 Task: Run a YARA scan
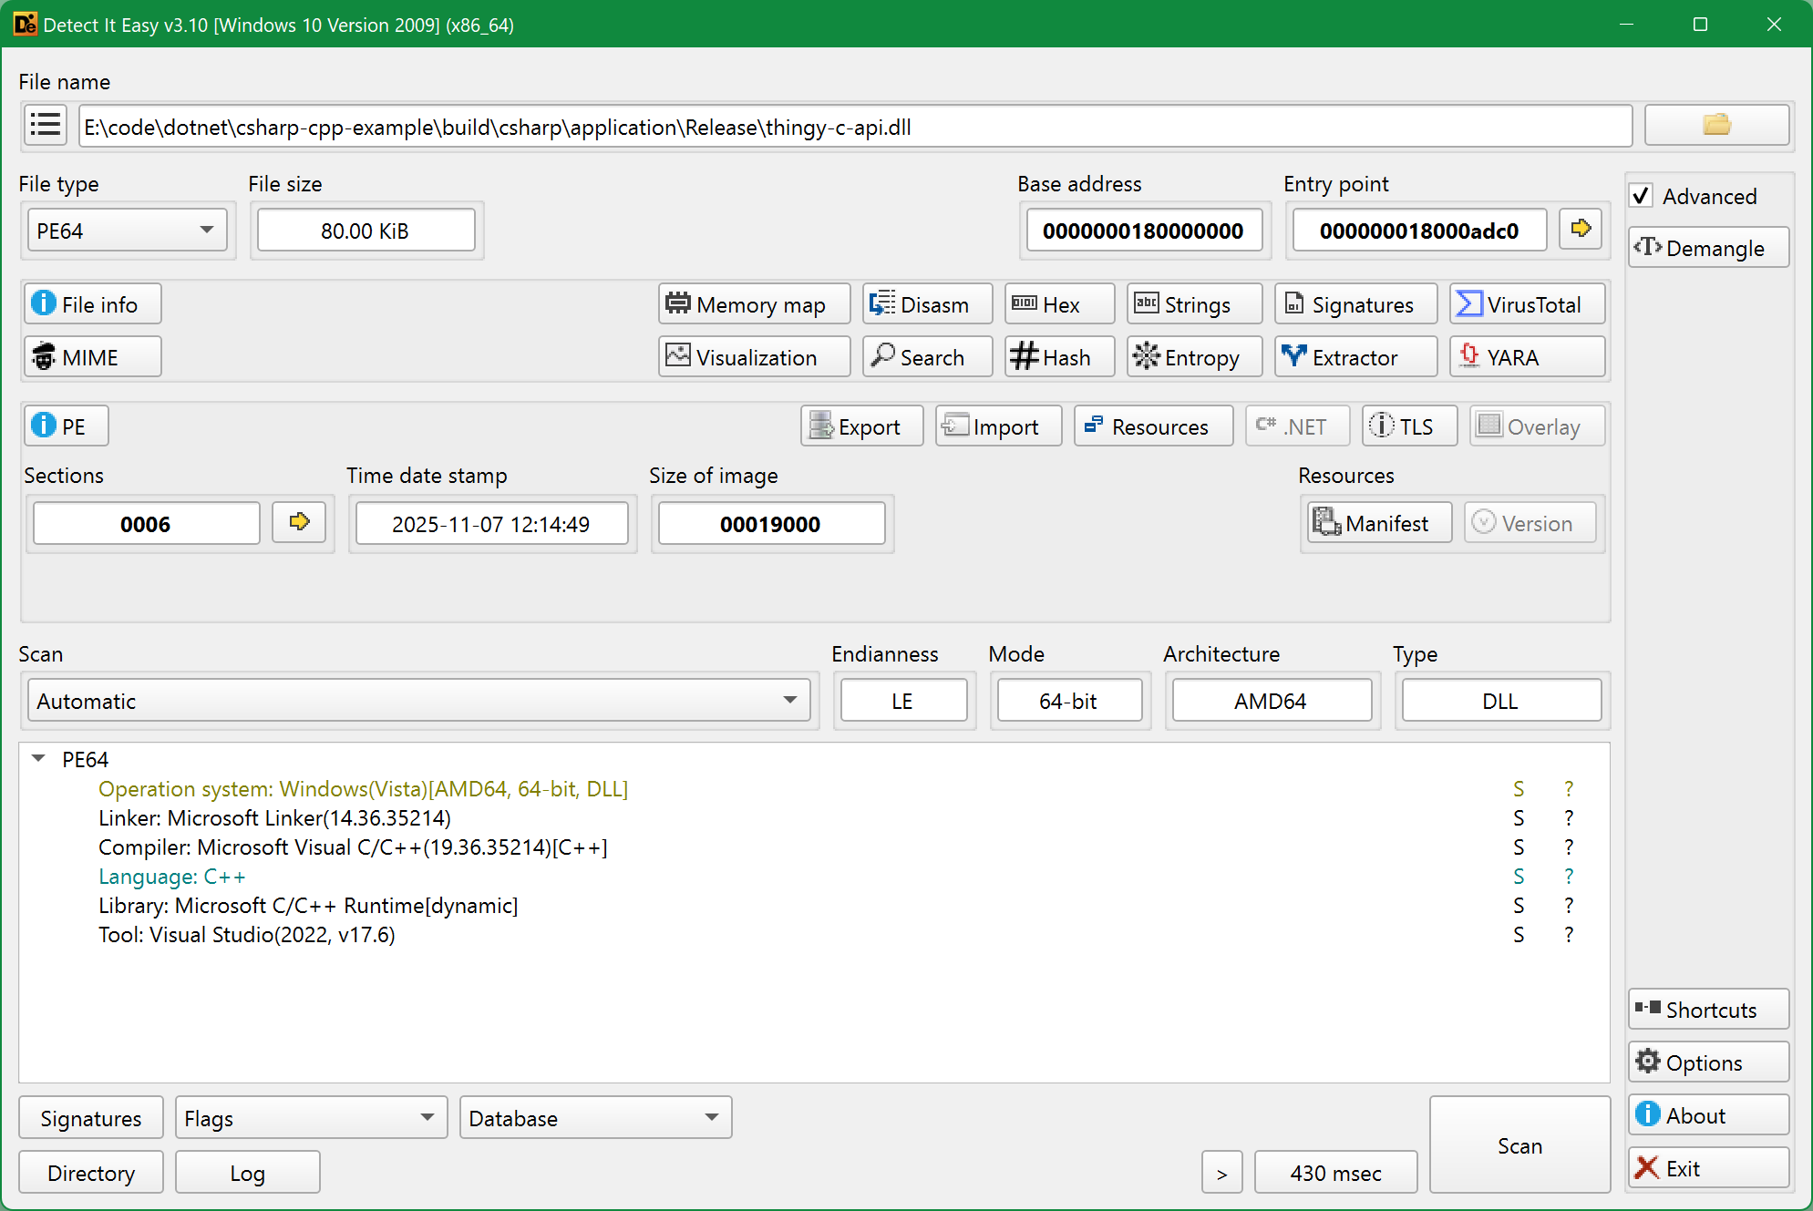click(x=1526, y=356)
